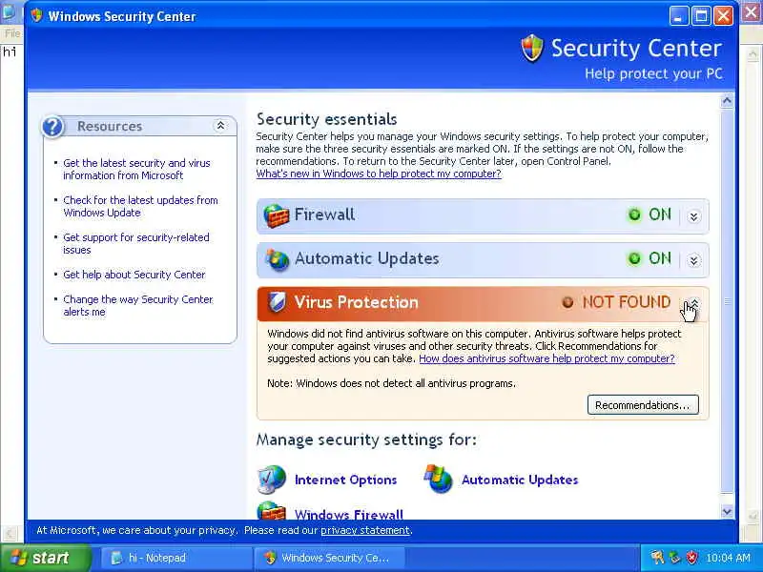
Task: Open Windows Firewall settings link
Action: pyautogui.click(x=349, y=514)
